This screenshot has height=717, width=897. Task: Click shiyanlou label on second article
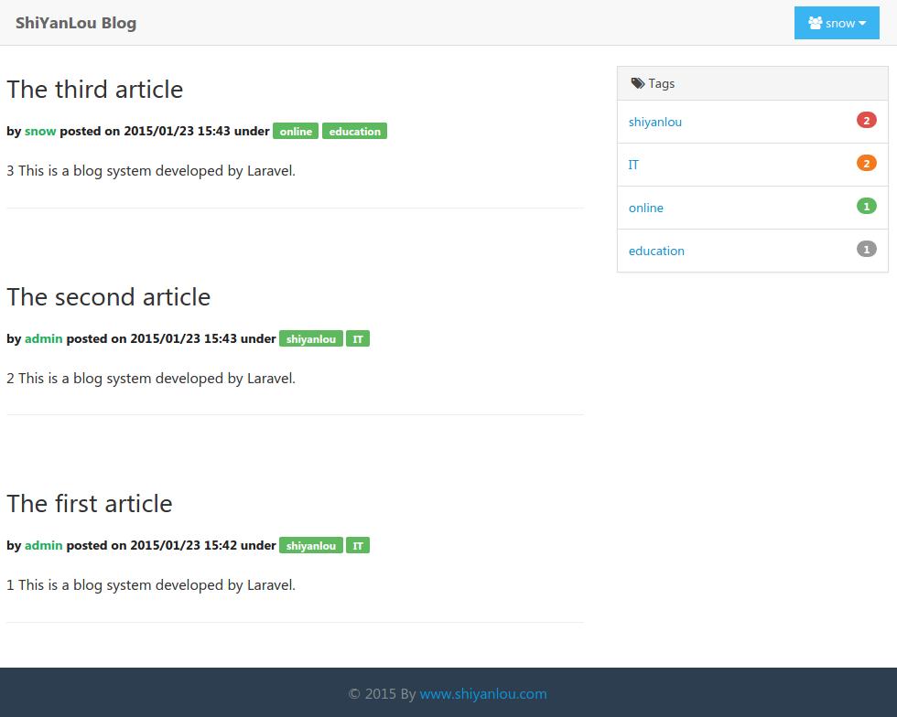point(310,338)
